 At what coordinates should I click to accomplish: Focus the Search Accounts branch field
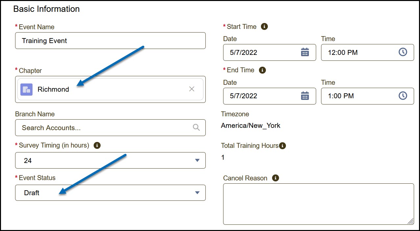[110, 127]
